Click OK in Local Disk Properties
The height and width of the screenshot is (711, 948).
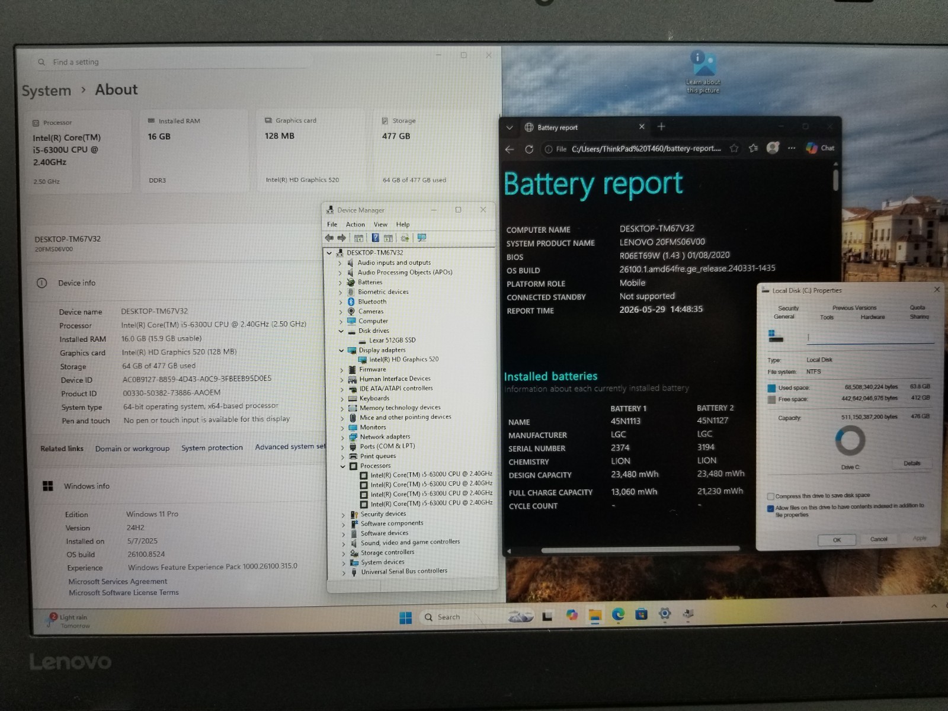point(837,540)
